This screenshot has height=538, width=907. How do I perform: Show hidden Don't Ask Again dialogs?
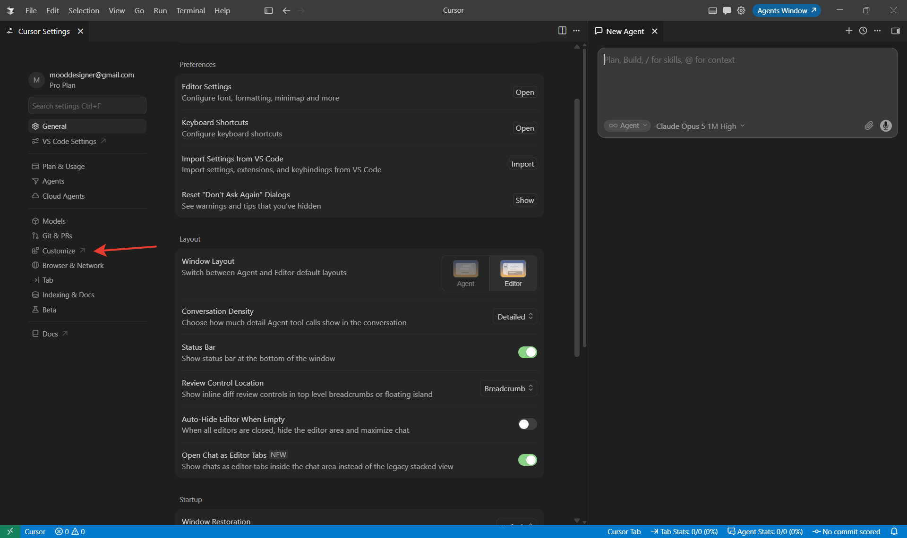(525, 200)
